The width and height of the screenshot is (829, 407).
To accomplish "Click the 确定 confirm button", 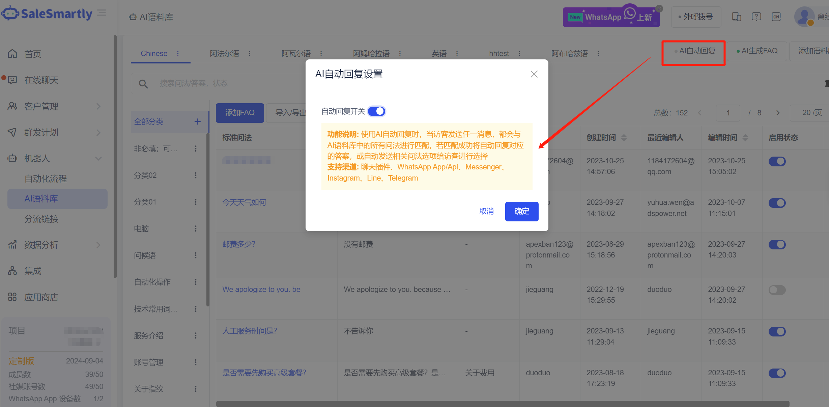I will [x=521, y=211].
